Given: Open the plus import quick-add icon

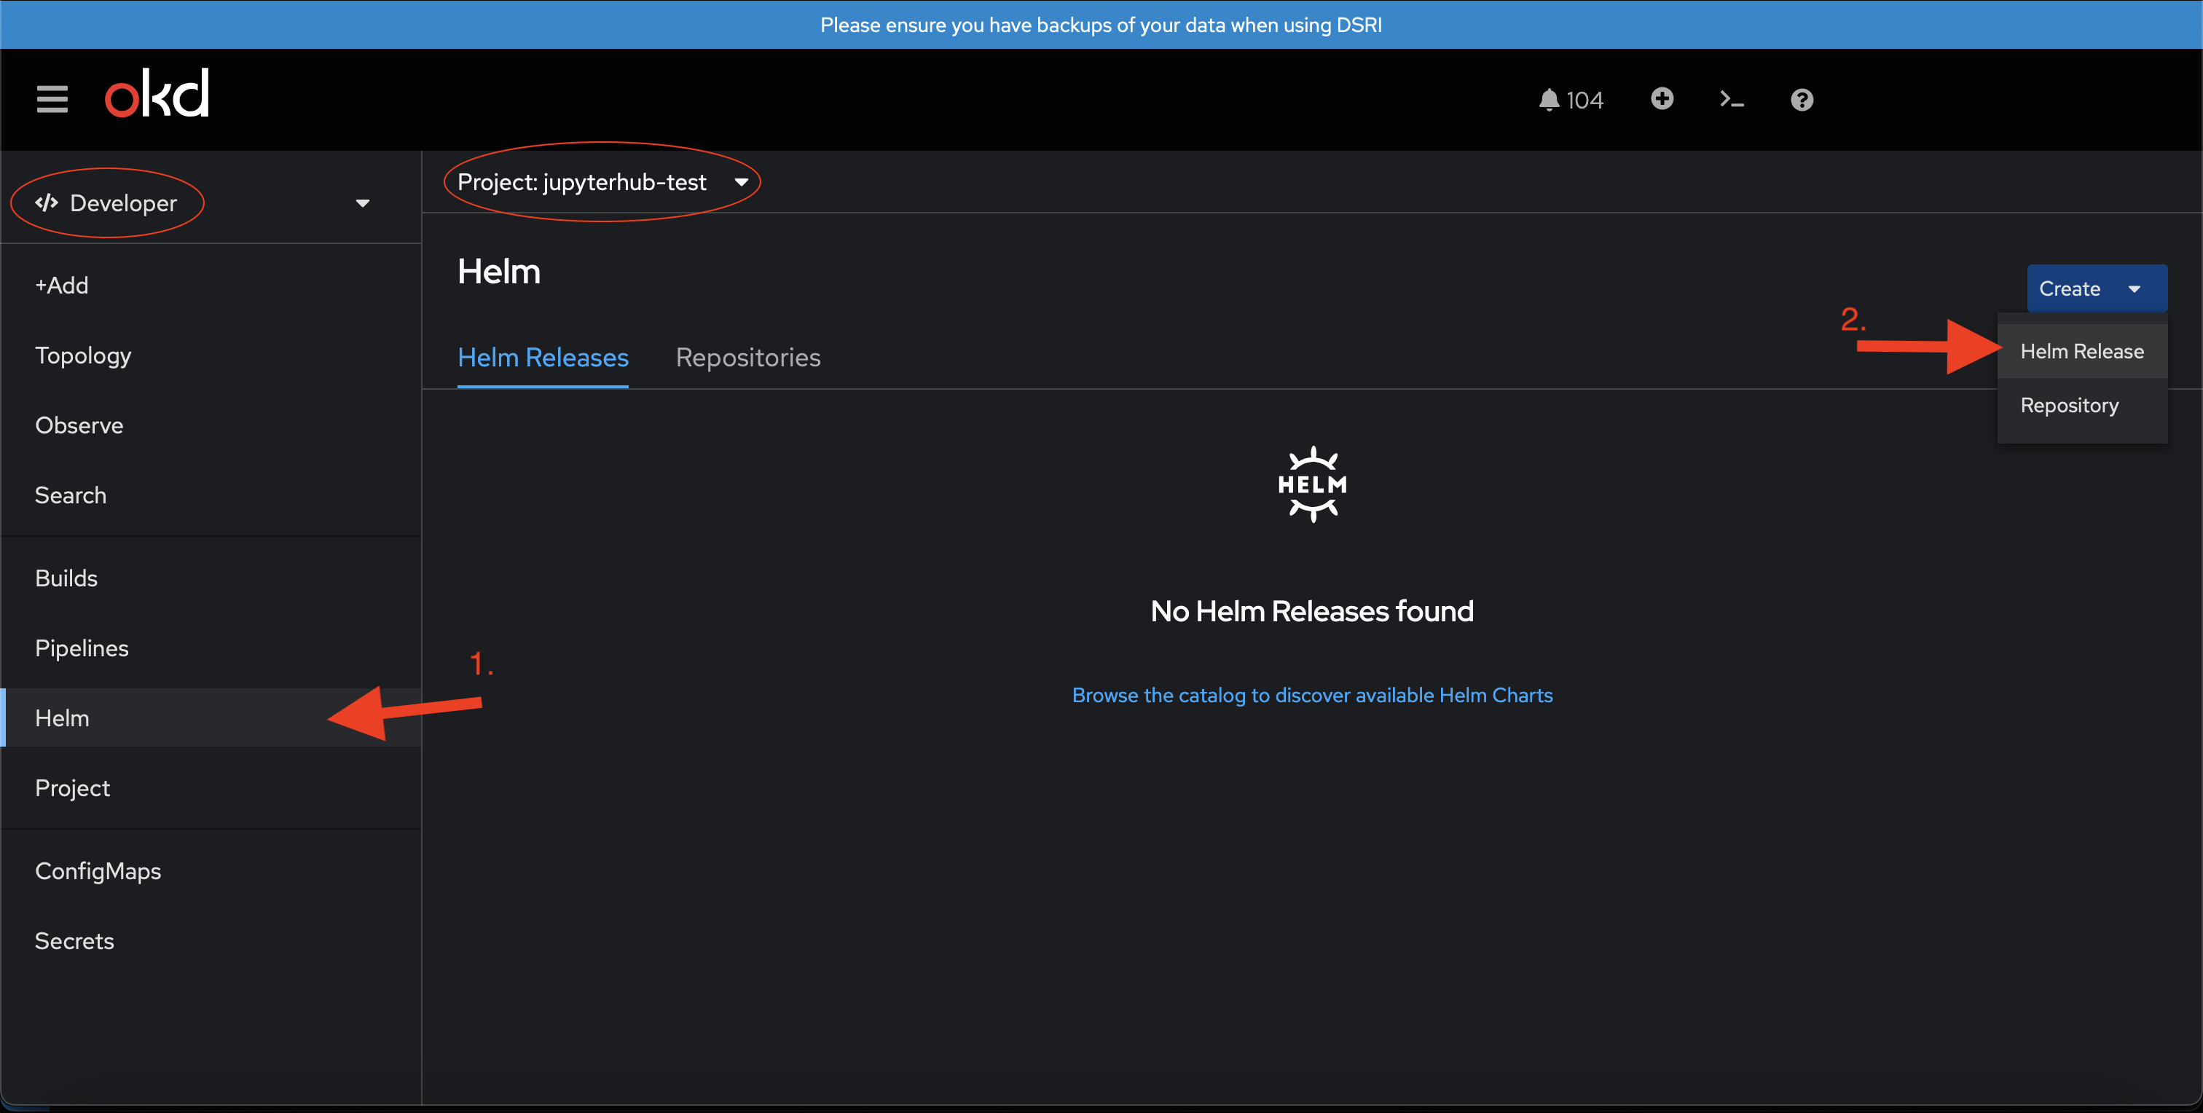Looking at the screenshot, I should tap(1662, 99).
